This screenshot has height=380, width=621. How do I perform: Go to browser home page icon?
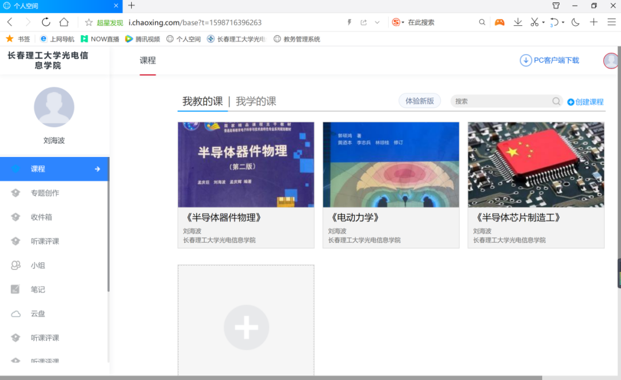[64, 22]
